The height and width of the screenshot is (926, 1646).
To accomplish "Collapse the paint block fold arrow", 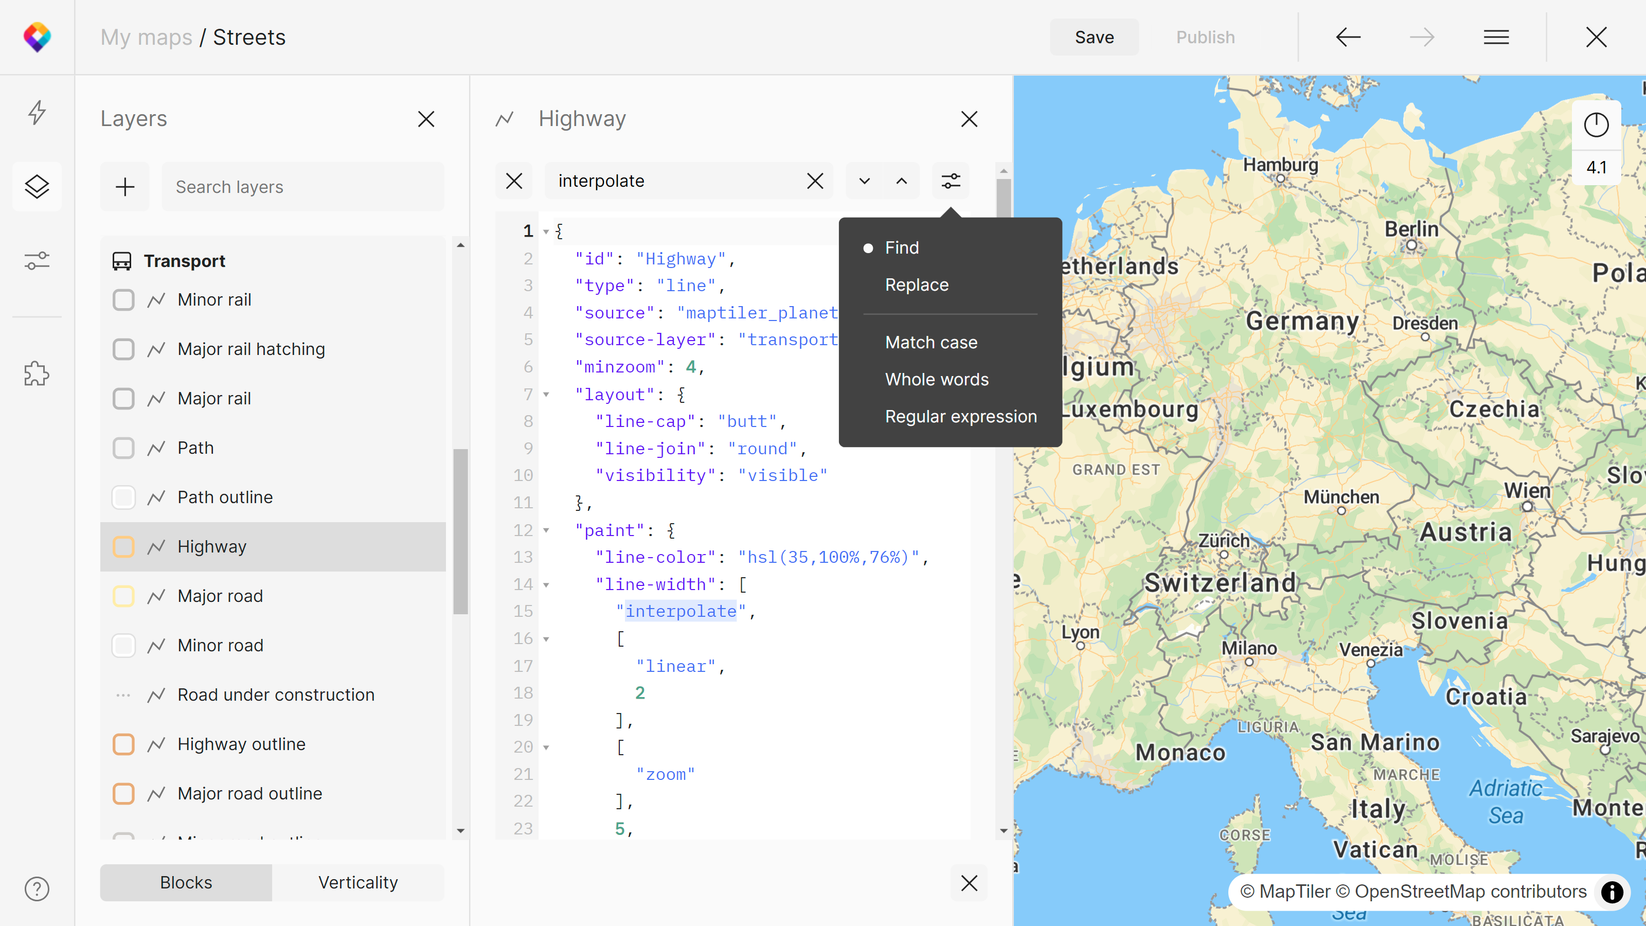I will pyautogui.click(x=546, y=530).
